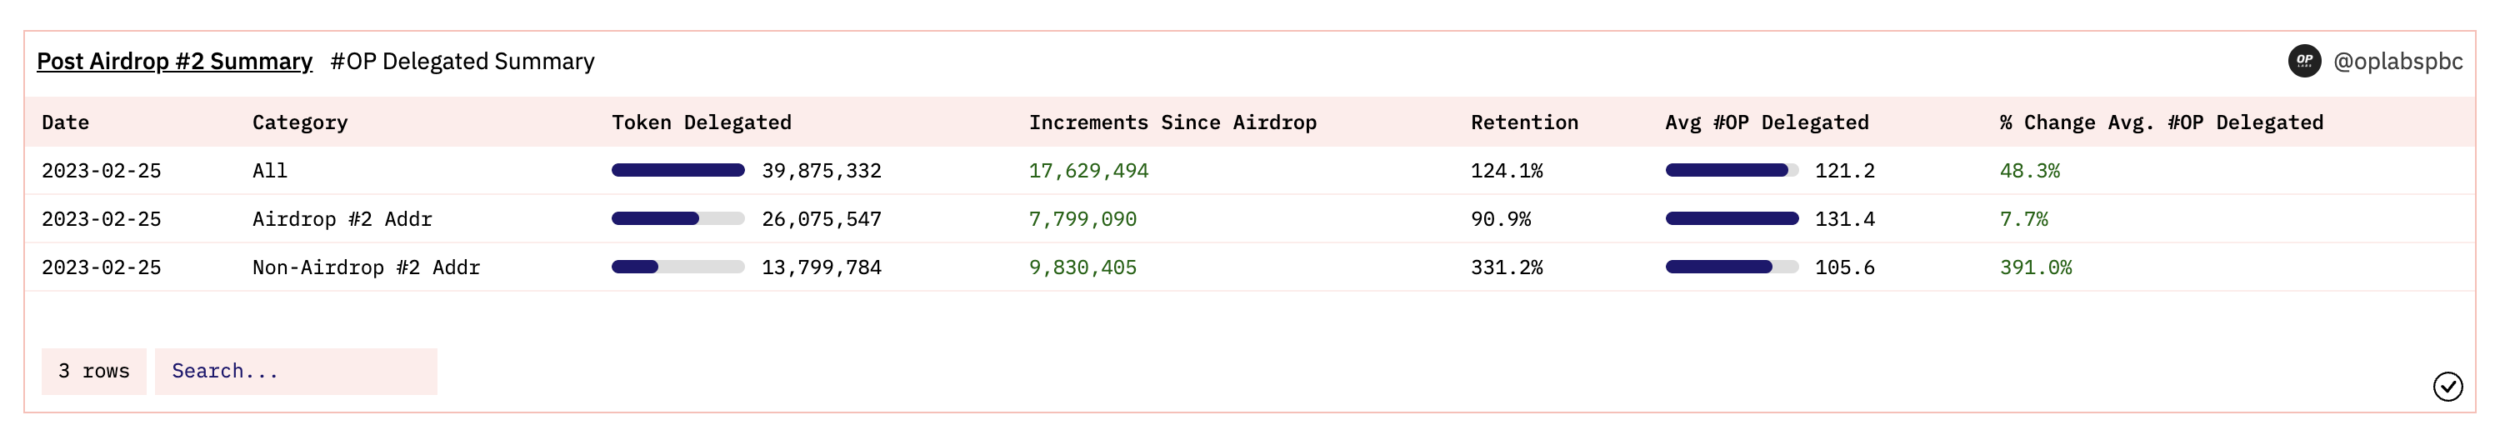Sort by Avg #OP Delegated header
This screenshot has width=2500, height=440.
1767,122
